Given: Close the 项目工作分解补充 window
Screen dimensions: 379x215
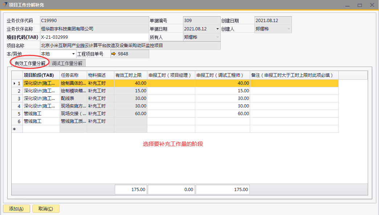Looking at the screenshot, I should tap(372, 5).
